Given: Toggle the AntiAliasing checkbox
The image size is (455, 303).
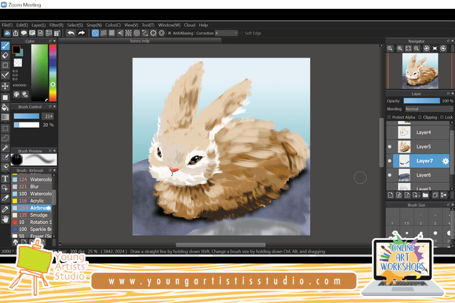Looking at the screenshot, I should coord(169,33).
